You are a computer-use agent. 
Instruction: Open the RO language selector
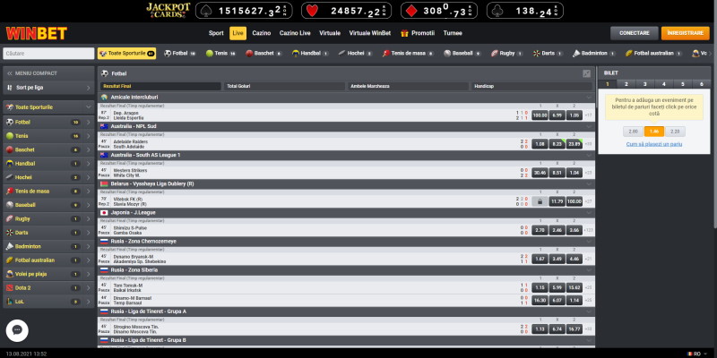coord(696,354)
